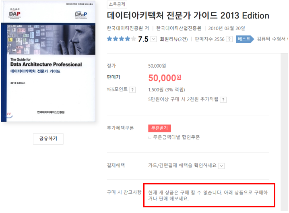Click help icon after 2천원 추가적립
This screenshot has height=213, width=289.
tap(223, 100)
